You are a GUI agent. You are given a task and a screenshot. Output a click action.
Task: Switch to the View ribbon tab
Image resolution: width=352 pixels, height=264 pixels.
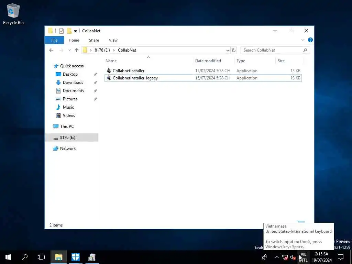(x=113, y=40)
